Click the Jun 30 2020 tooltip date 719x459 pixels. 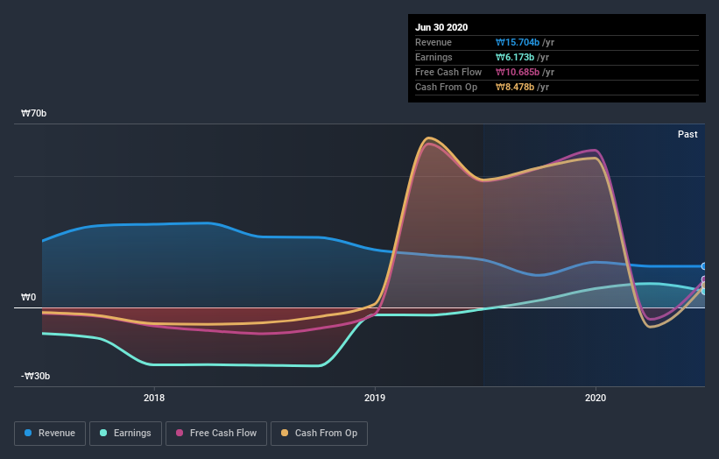point(441,27)
